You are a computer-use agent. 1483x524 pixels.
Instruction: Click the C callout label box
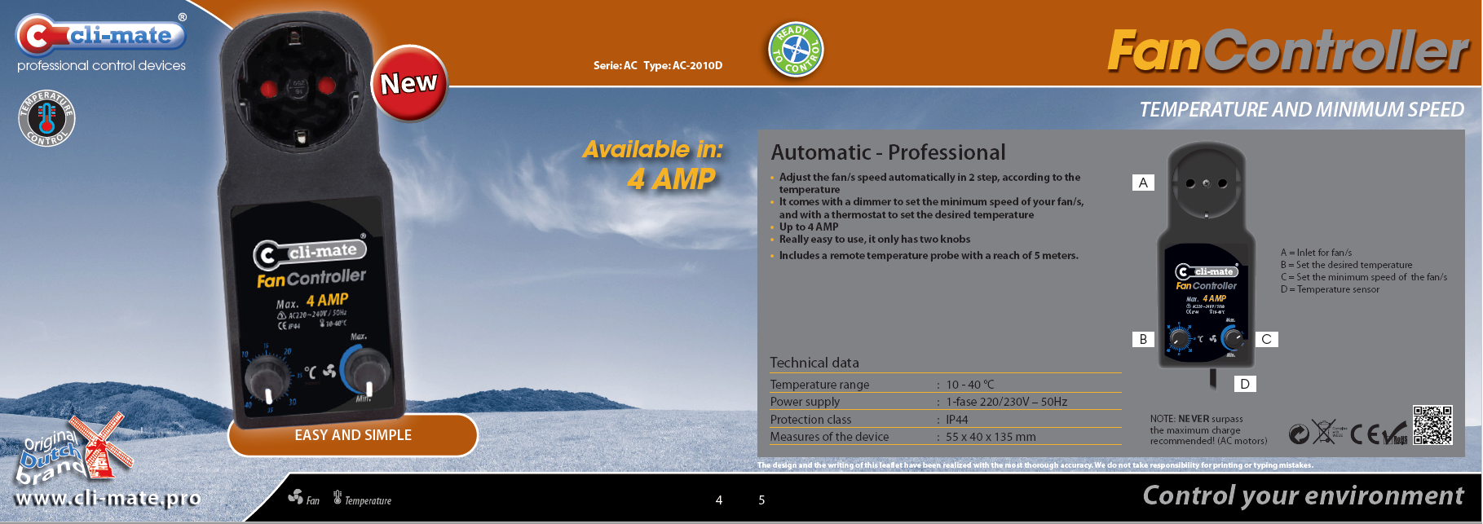[1266, 339]
